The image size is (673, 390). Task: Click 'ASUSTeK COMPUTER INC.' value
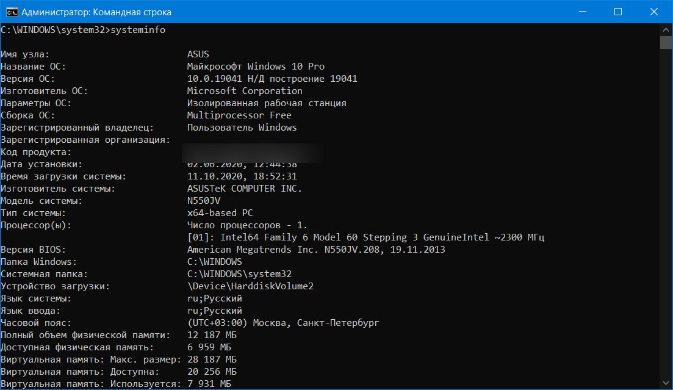tap(244, 189)
